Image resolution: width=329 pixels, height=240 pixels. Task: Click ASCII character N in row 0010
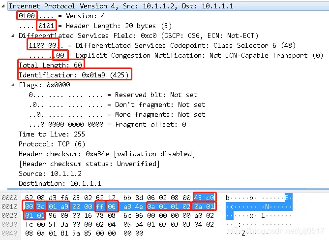click(x=267, y=206)
